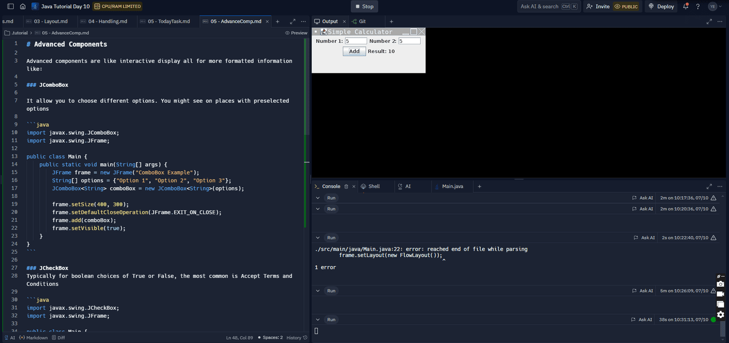The width and height of the screenshot is (729, 343).
Task: Toggle markdown Preview for this file
Action: tap(296, 33)
